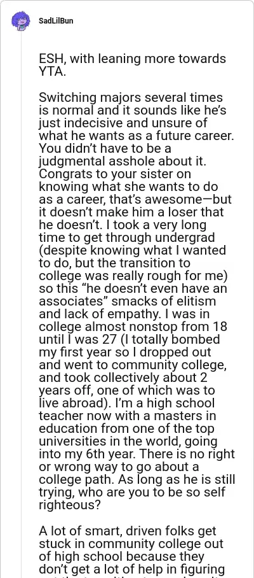Click the line 'college almost nonstop from 18'

pos(133,327)
